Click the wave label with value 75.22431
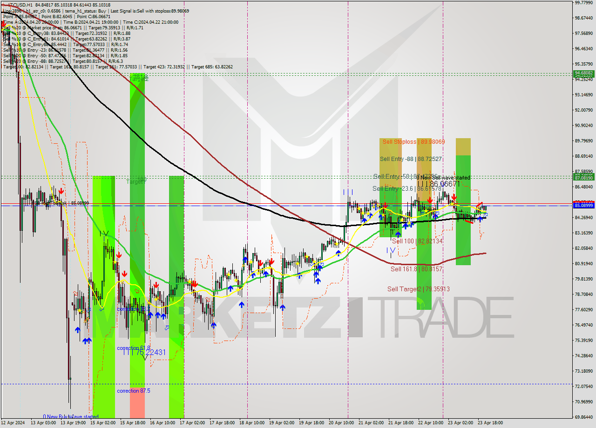596x428 pixels. pyautogui.click(x=144, y=353)
